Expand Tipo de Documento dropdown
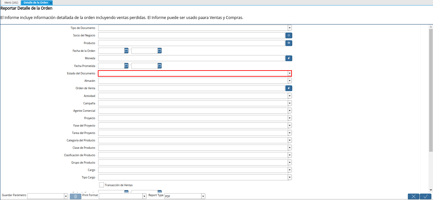 pos(290,28)
